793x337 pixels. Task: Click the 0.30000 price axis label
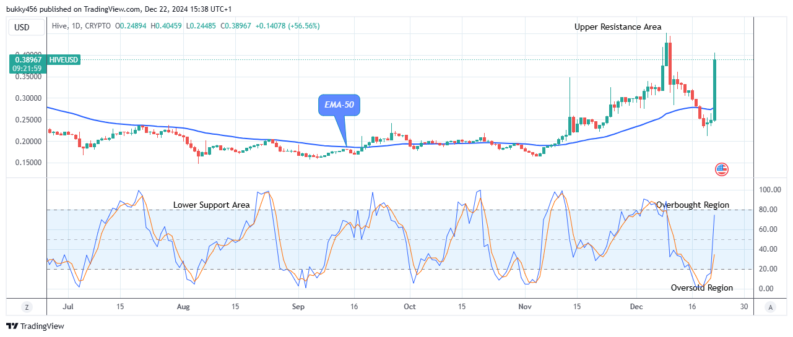[x=28, y=98]
